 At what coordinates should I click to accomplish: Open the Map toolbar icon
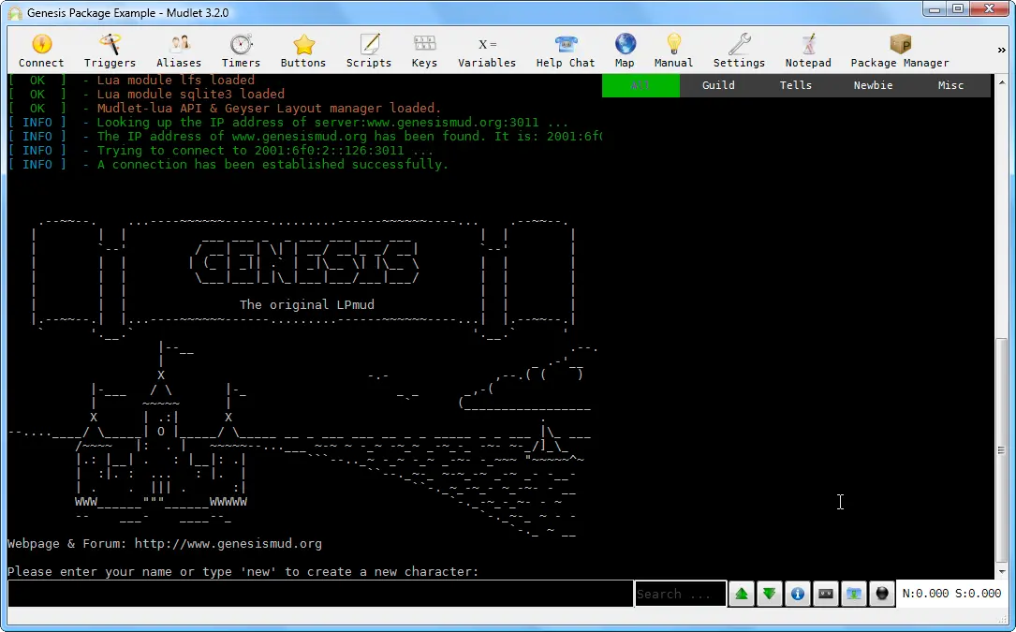625,51
